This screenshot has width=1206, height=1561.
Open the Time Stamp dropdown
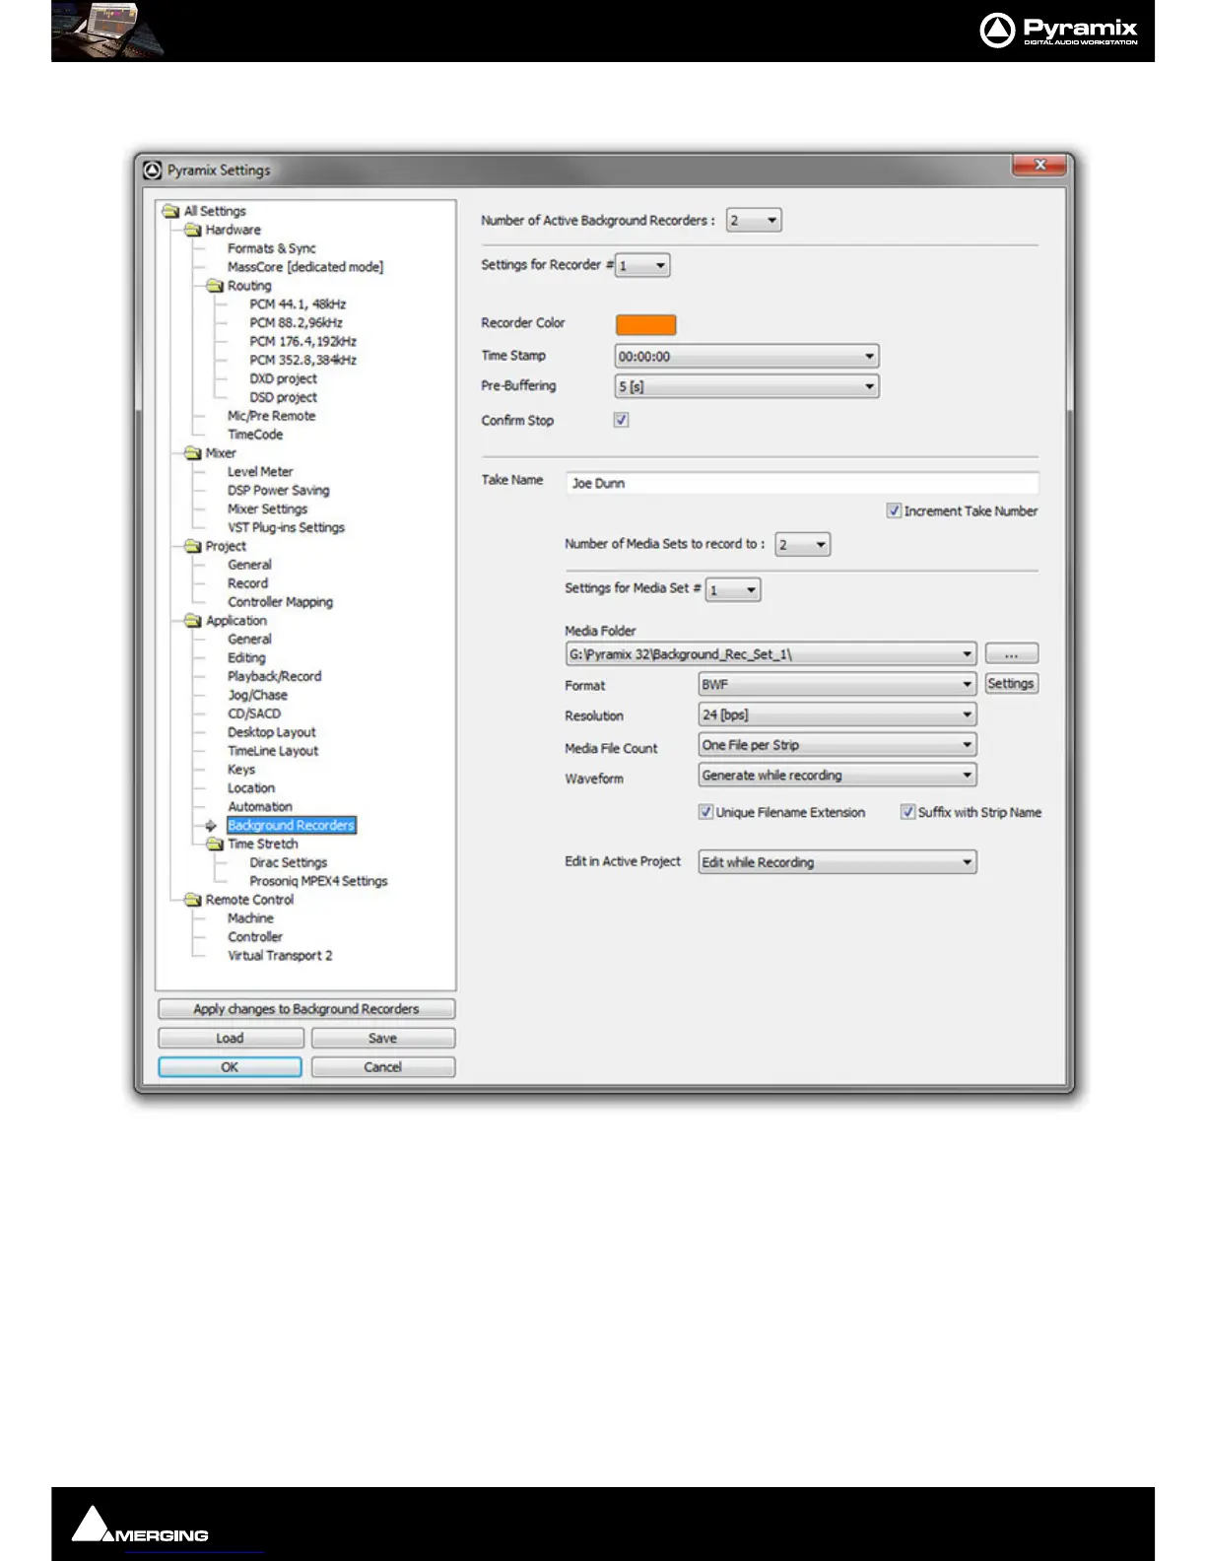pyautogui.click(x=747, y=357)
